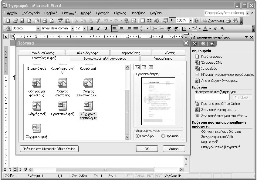Click the Save diskette toolbar icon

click(x=22, y=21)
